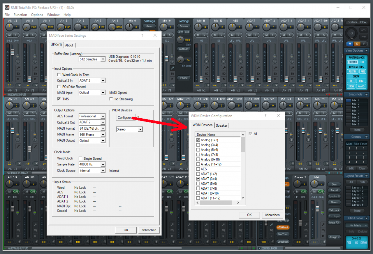The image size is (373, 254).
Task: Check the AES WDM device
Action: coord(198,169)
